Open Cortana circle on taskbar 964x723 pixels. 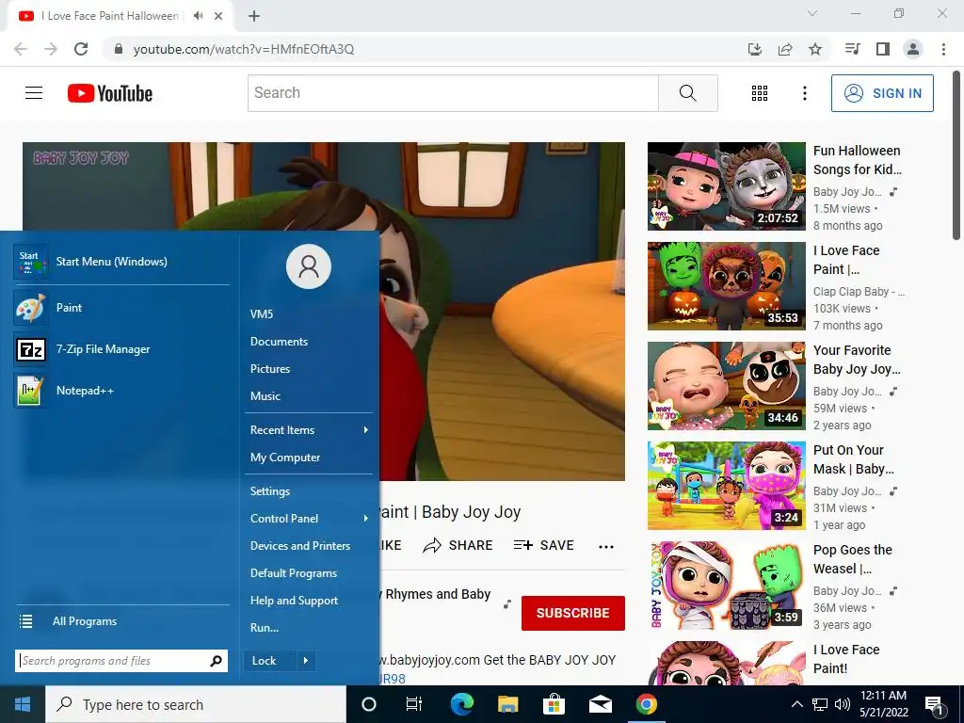coord(369,704)
